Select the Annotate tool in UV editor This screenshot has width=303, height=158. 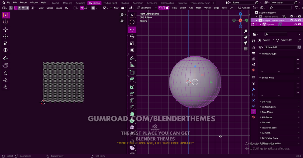tap(5, 58)
